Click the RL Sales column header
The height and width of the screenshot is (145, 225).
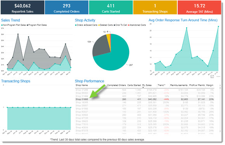click(147, 85)
